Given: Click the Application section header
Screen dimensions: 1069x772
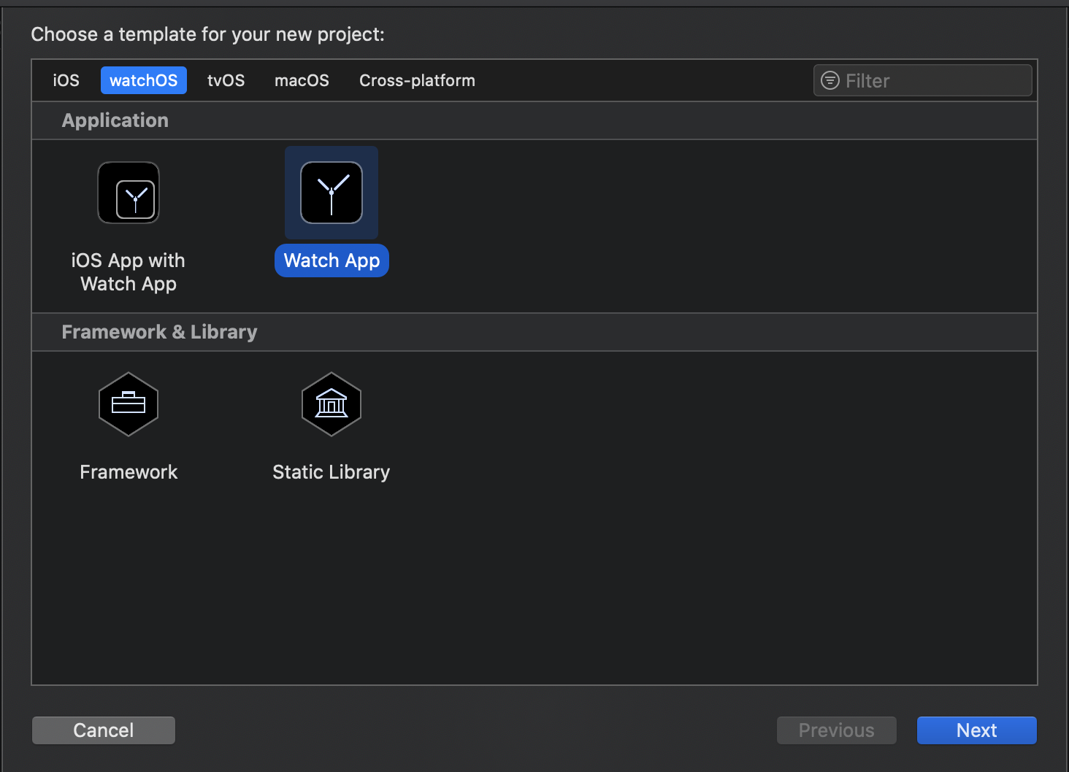Looking at the screenshot, I should [115, 120].
